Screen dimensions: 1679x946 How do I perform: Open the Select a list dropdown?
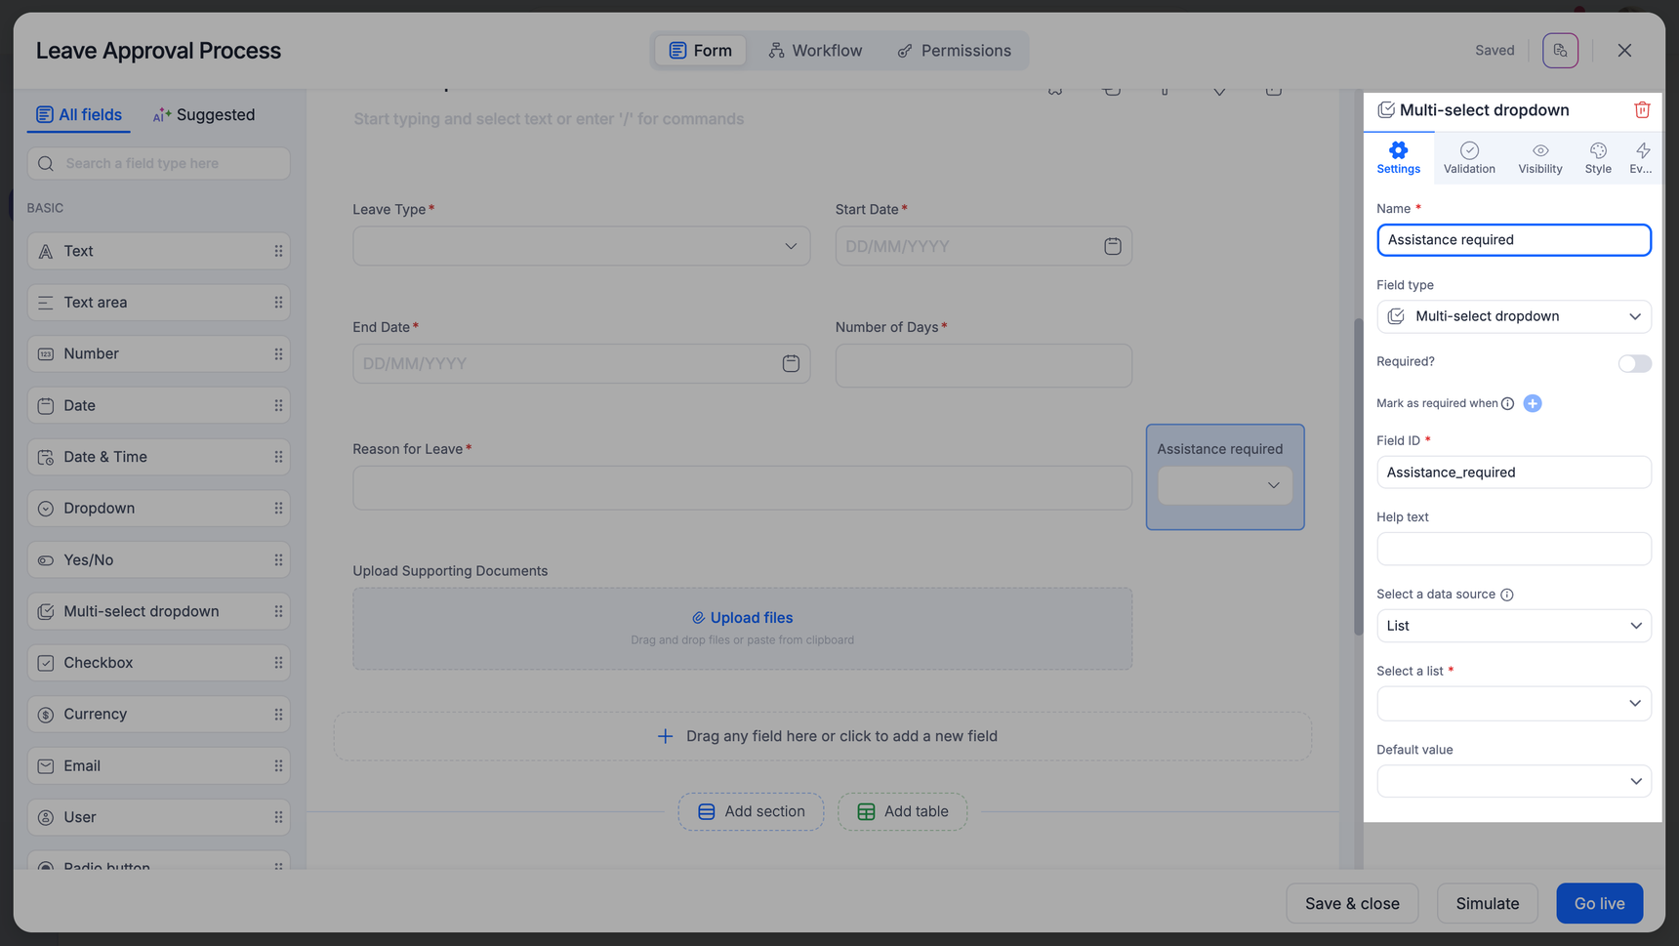coord(1513,703)
